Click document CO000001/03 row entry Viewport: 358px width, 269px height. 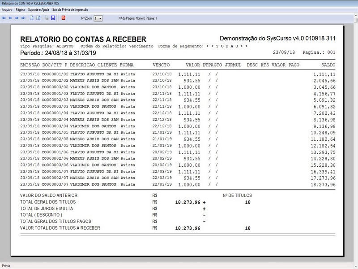tap(55, 94)
